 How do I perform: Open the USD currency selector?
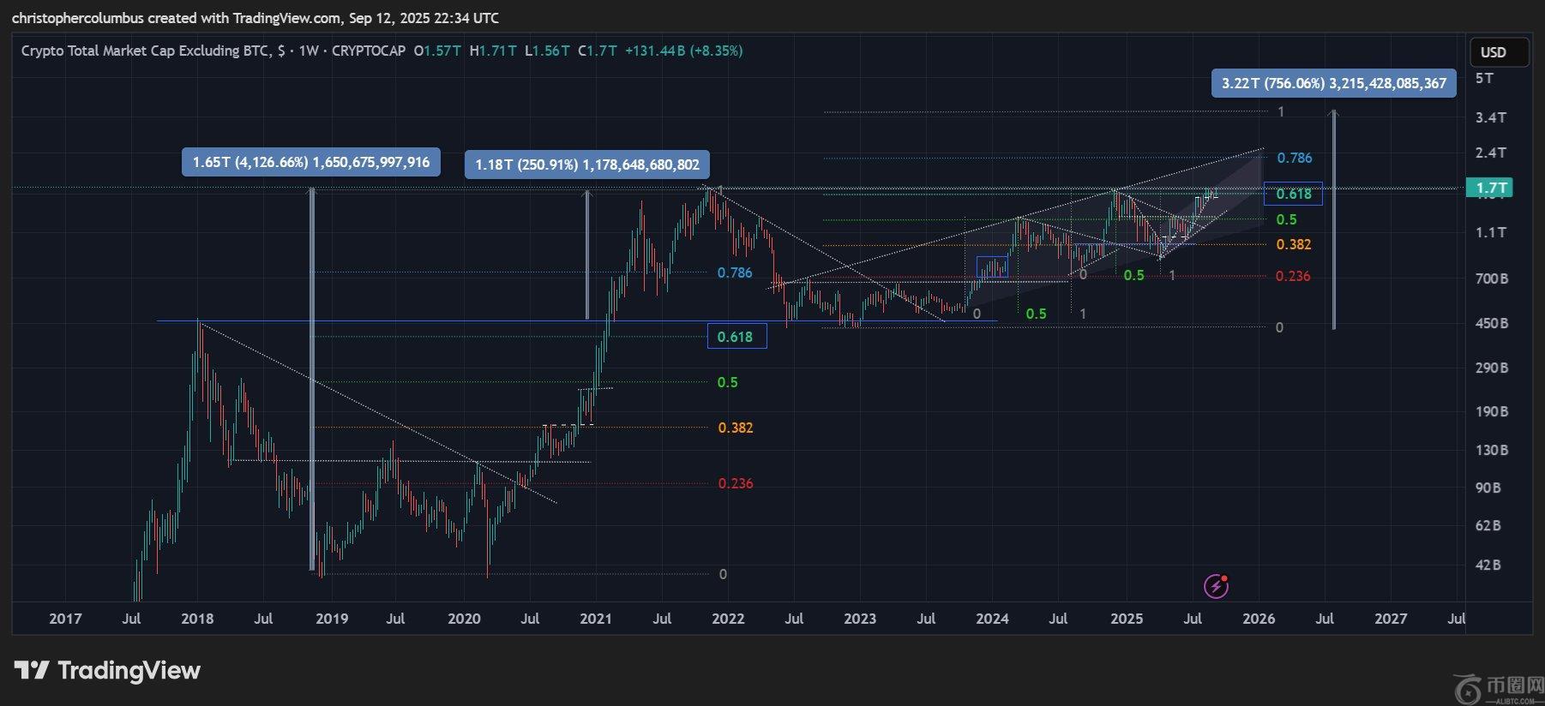click(1497, 52)
